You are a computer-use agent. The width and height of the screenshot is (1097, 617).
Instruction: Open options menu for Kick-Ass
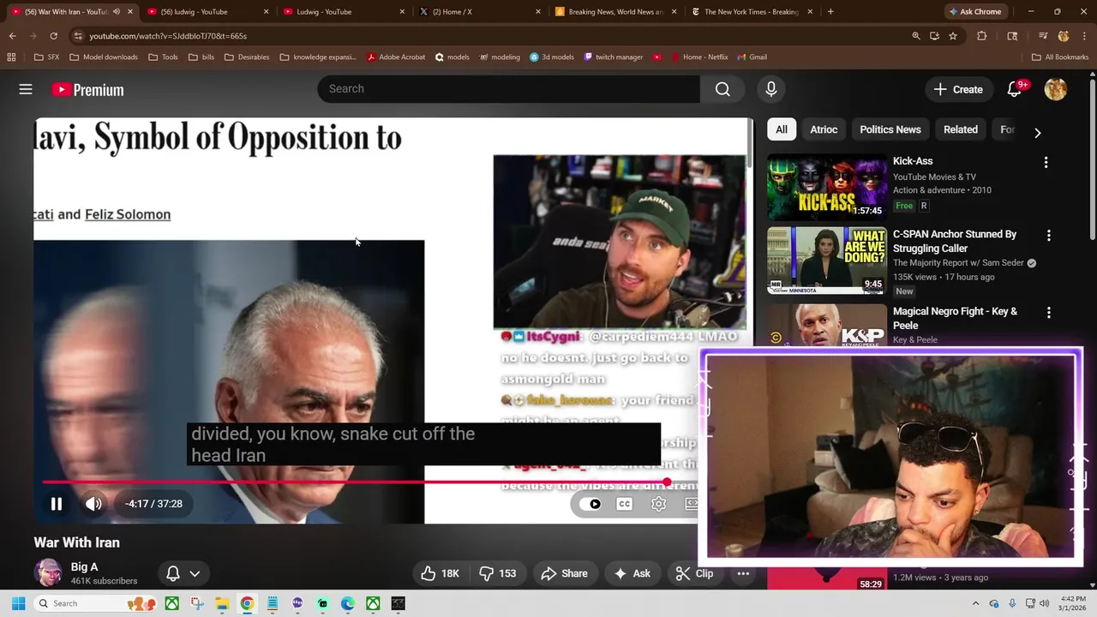[x=1046, y=162]
